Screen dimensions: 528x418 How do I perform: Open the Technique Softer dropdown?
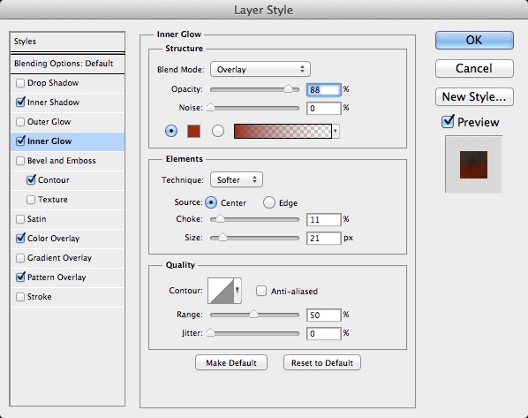coord(237,179)
